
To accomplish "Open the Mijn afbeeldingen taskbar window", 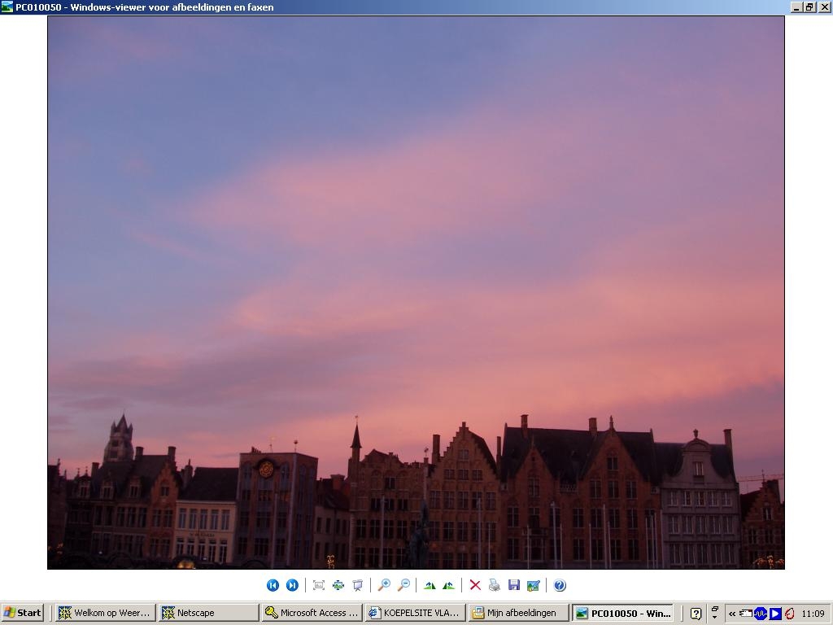I will pos(518,613).
